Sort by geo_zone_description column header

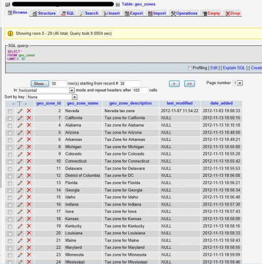pos(130,103)
